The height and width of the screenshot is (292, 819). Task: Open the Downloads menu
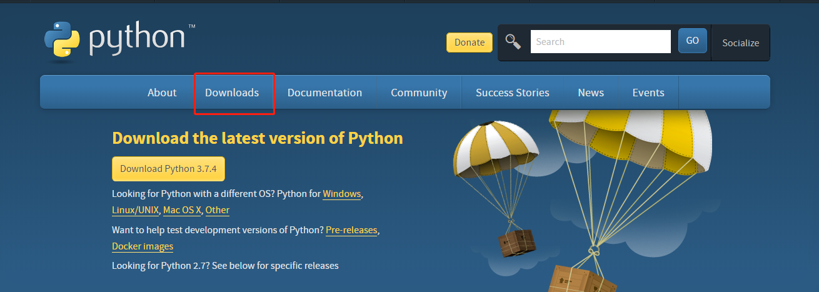point(232,93)
